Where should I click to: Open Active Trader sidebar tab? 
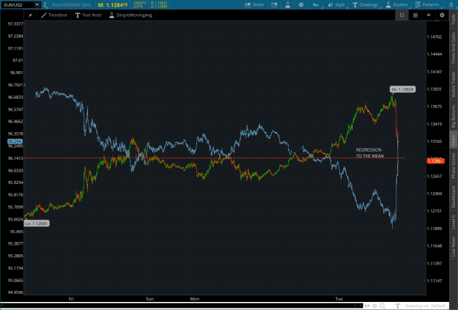click(454, 84)
